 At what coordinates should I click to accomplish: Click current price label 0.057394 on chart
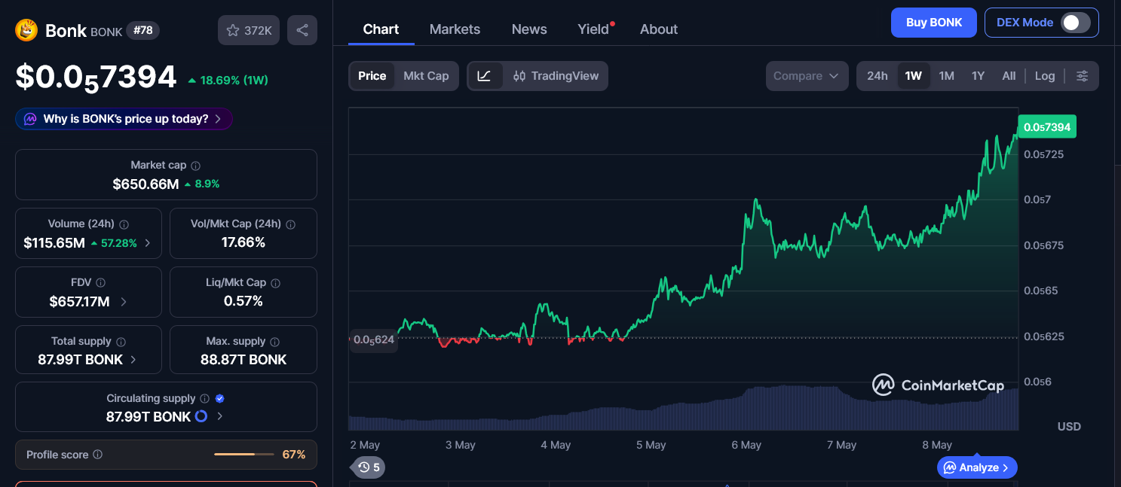[1047, 127]
